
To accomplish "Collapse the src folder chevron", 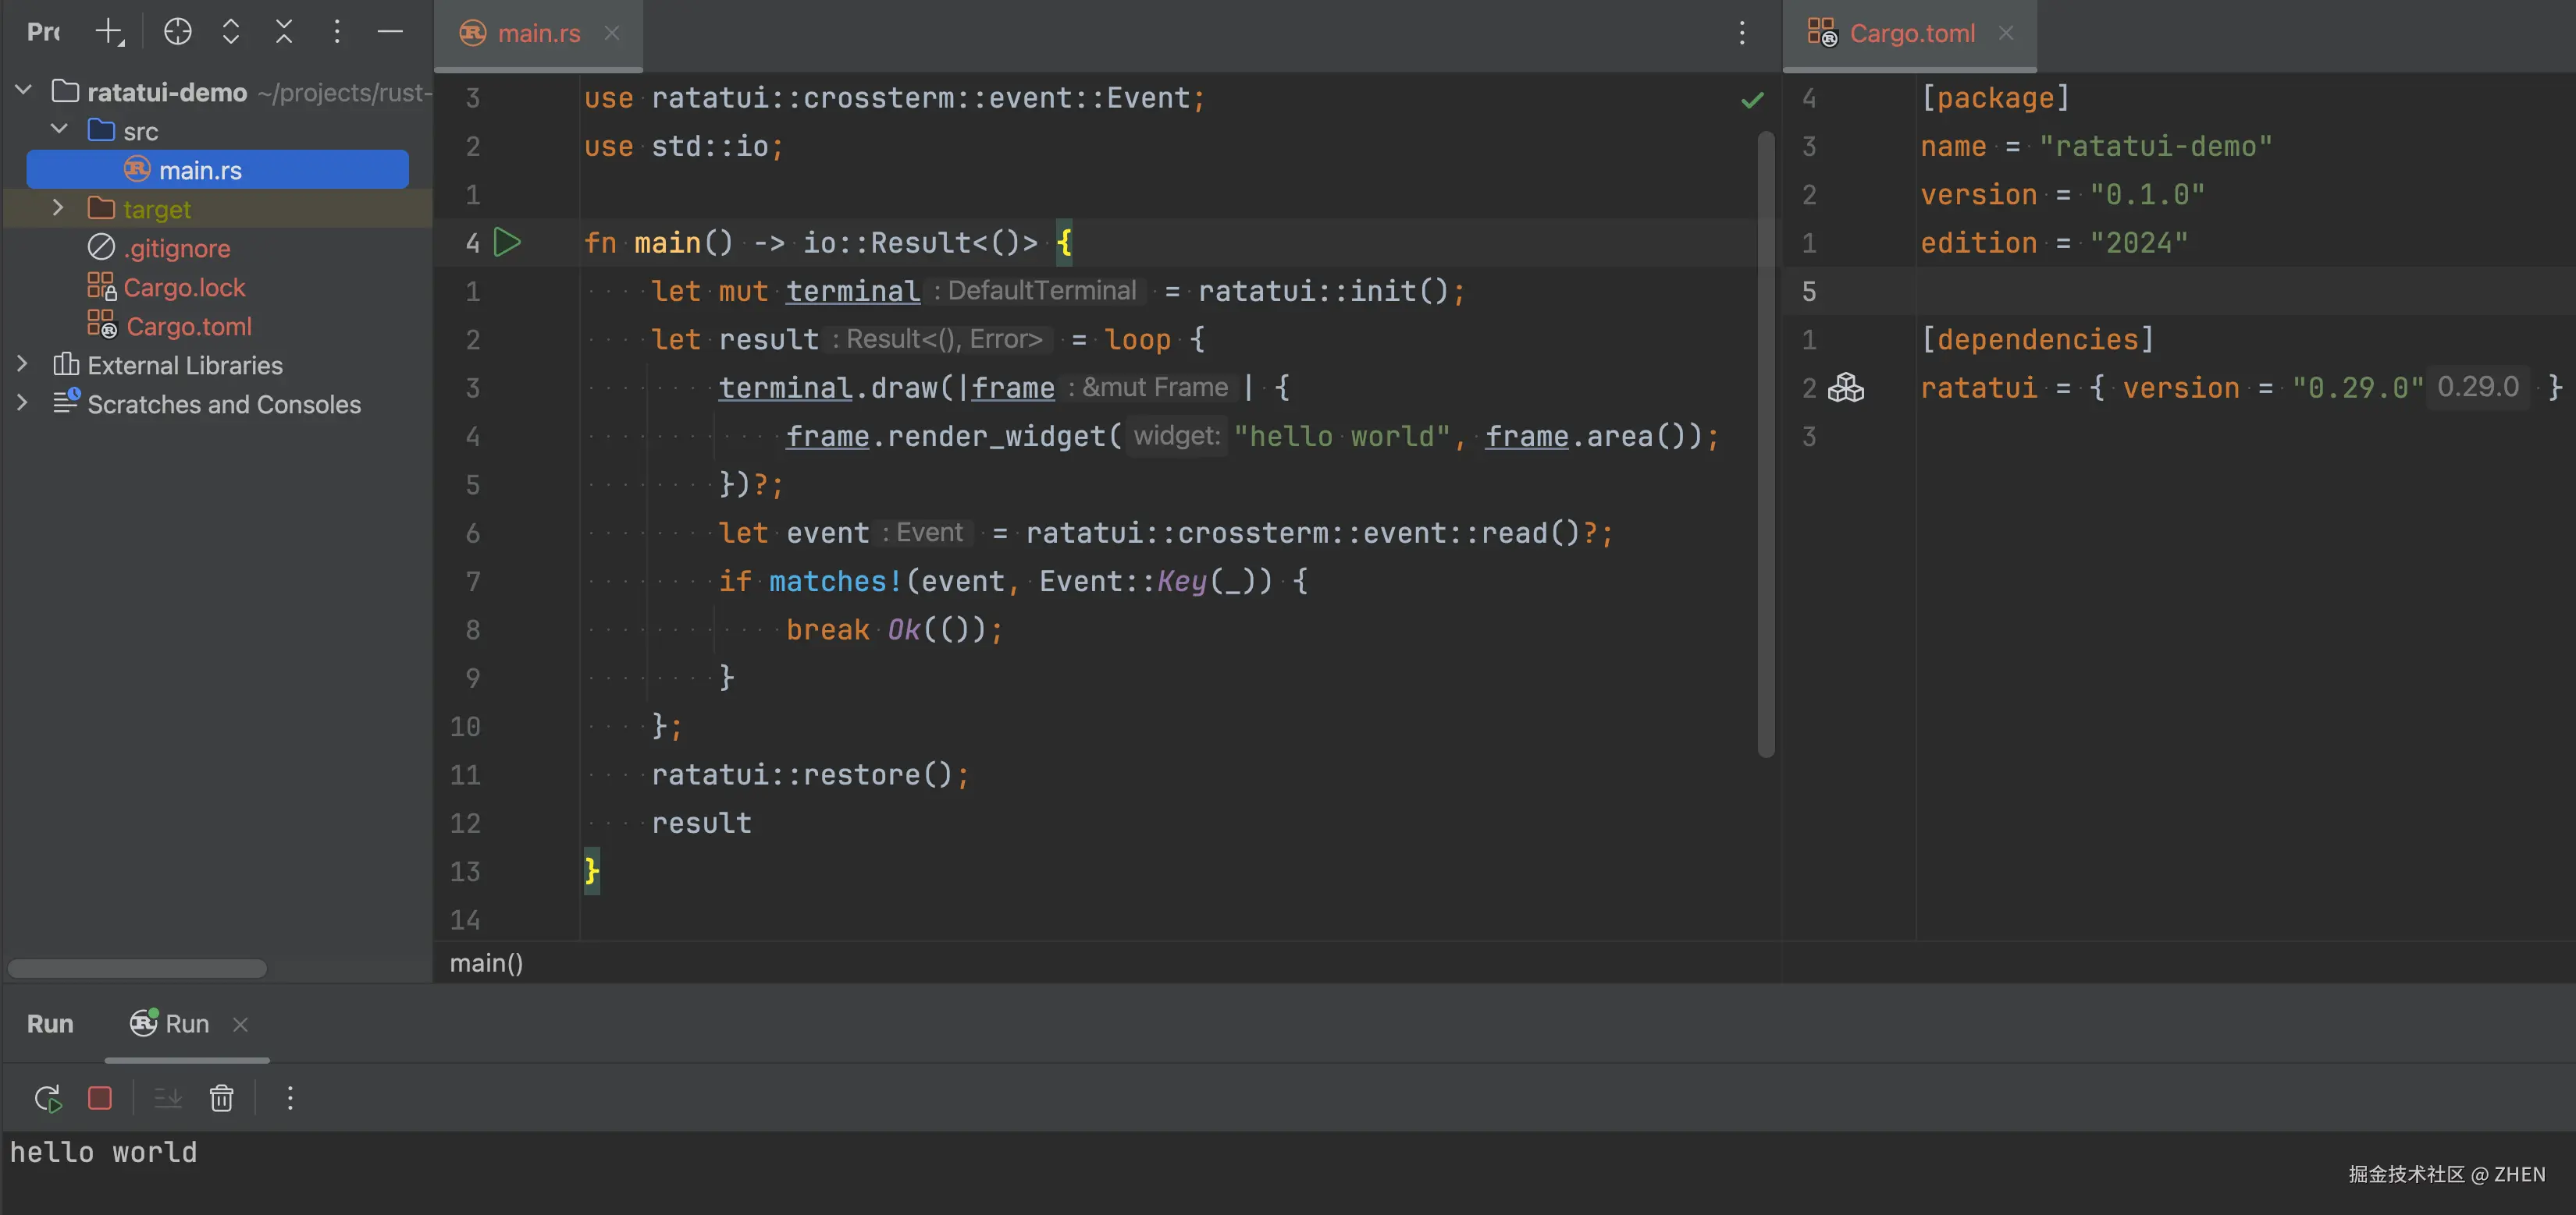I will [59, 130].
